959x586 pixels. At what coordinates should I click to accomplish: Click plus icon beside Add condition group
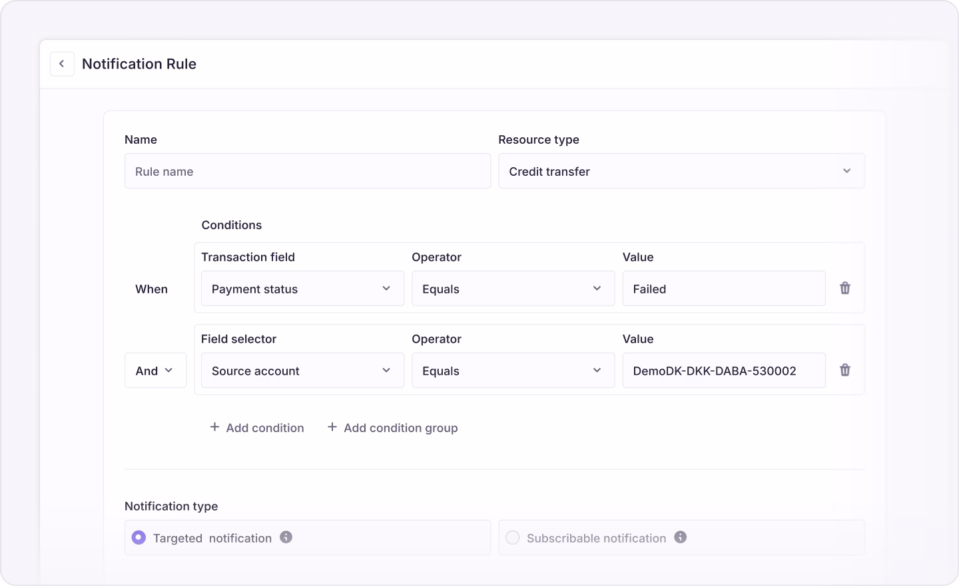pyautogui.click(x=332, y=427)
